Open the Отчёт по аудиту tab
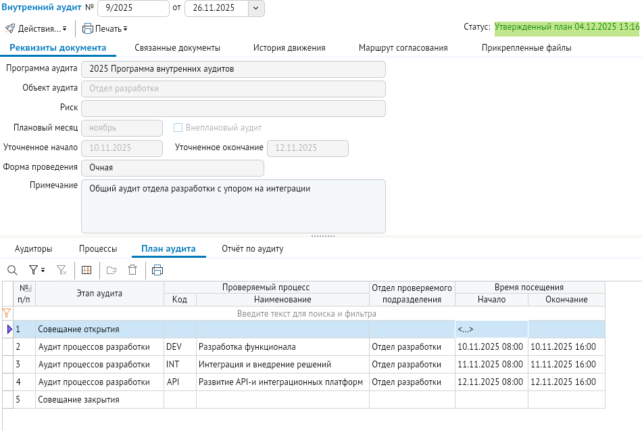This screenshot has height=431, width=642. [252, 249]
